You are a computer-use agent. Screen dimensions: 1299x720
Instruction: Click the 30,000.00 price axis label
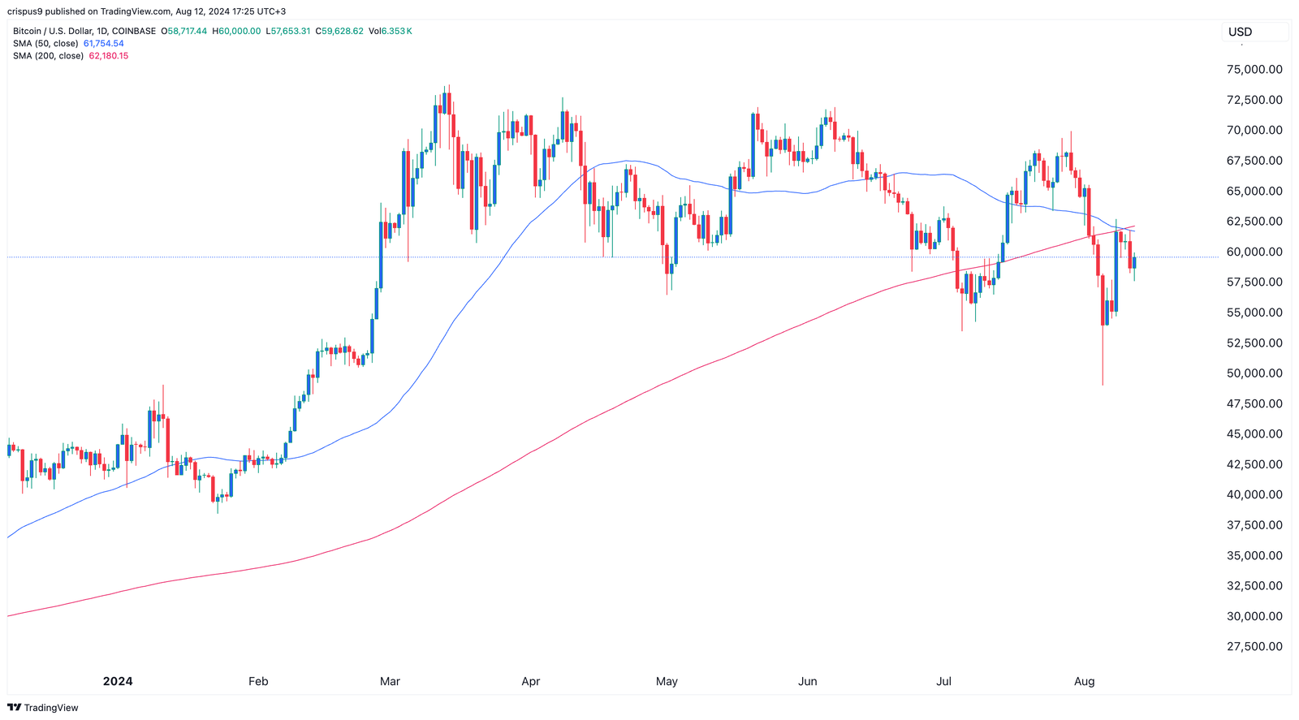pos(1254,616)
